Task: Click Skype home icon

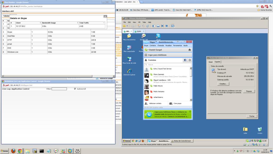Action: click(190, 50)
